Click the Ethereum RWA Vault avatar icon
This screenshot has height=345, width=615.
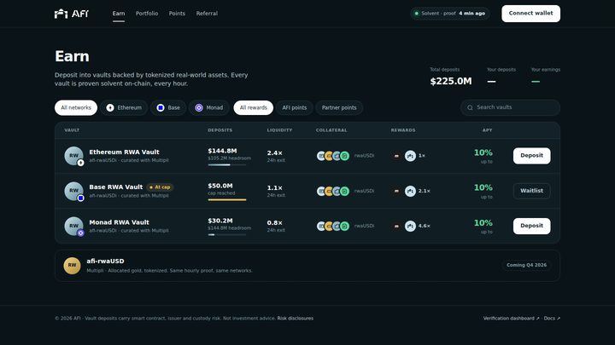(x=73, y=156)
